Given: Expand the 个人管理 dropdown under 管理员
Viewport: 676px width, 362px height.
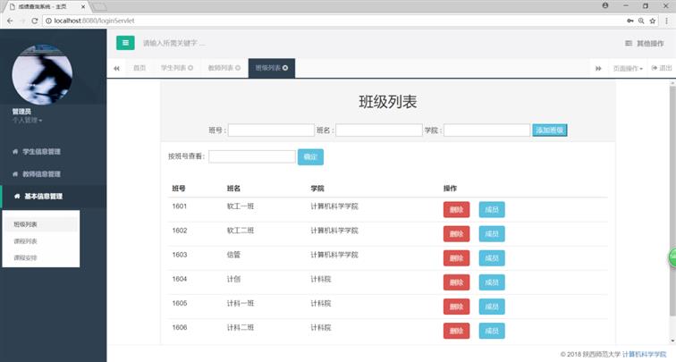Looking at the screenshot, I should tap(27, 120).
